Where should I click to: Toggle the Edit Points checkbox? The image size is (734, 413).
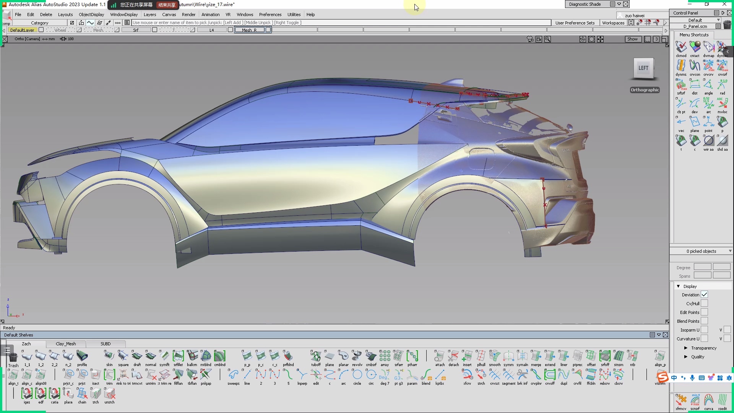pyautogui.click(x=704, y=312)
